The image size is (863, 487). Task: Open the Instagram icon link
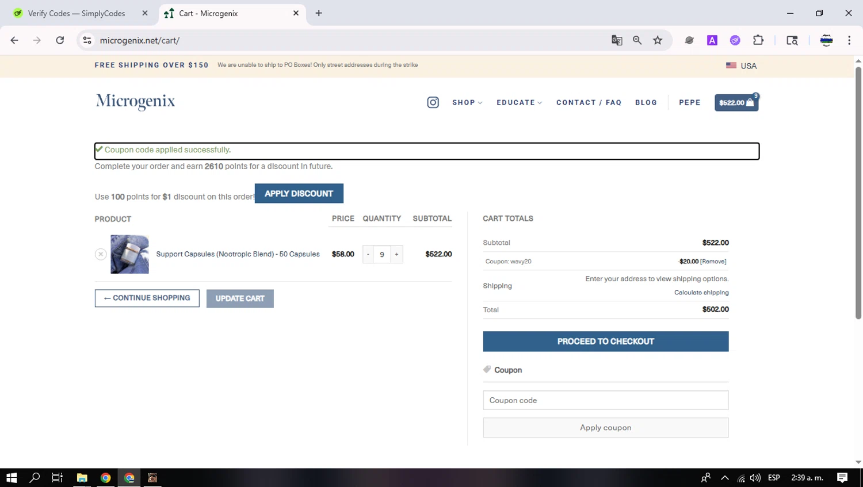coord(433,102)
